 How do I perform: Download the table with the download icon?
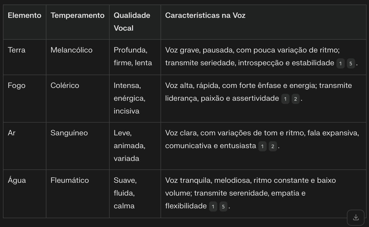[356, 217]
